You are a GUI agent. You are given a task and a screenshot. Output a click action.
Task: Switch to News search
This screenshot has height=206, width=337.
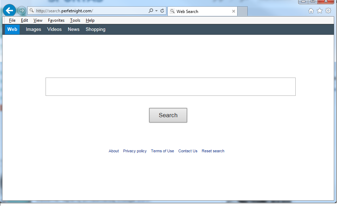coord(74,29)
